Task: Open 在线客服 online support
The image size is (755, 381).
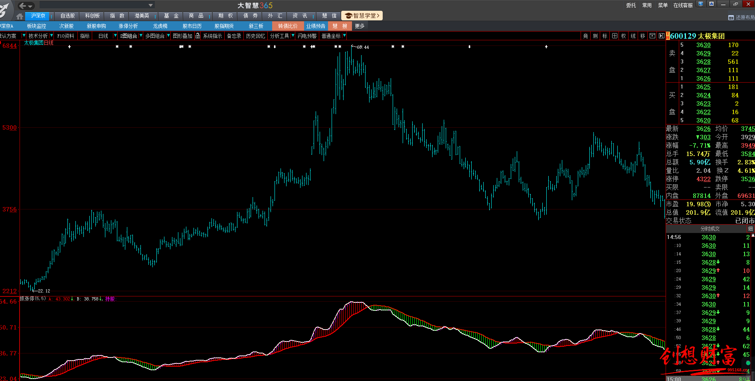Action: tap(683, 5)
